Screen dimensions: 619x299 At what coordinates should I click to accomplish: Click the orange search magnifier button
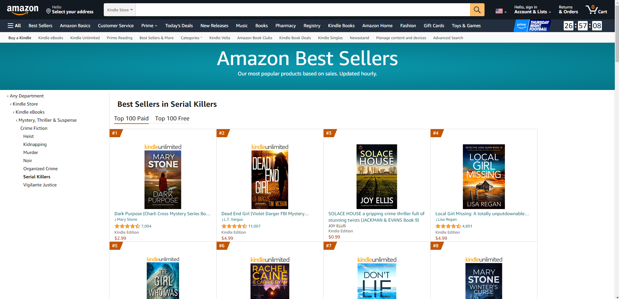(477, 10)
